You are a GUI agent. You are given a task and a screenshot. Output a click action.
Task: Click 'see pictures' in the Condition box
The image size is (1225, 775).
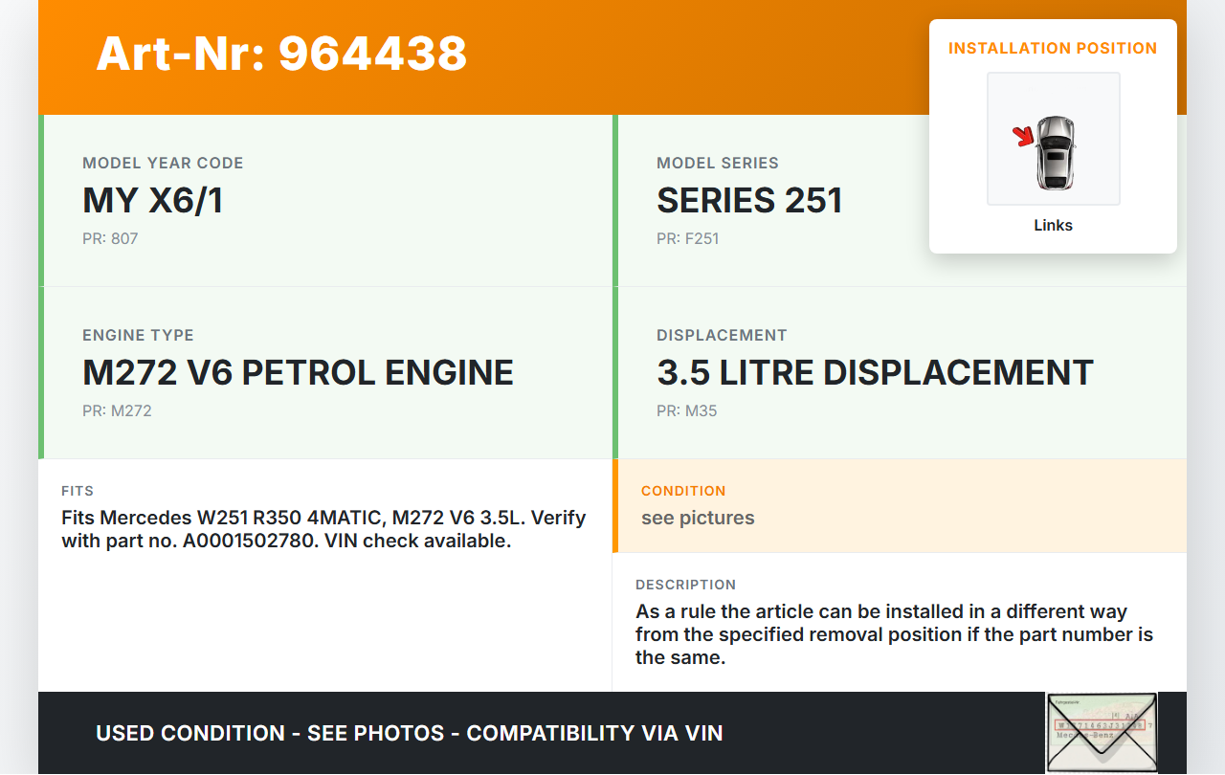[x=698, y=518]
